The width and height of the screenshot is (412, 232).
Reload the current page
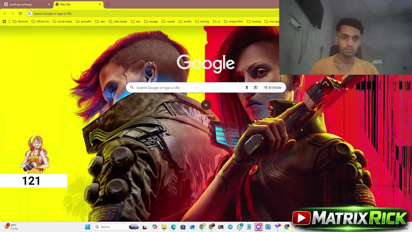coord(20,14)
